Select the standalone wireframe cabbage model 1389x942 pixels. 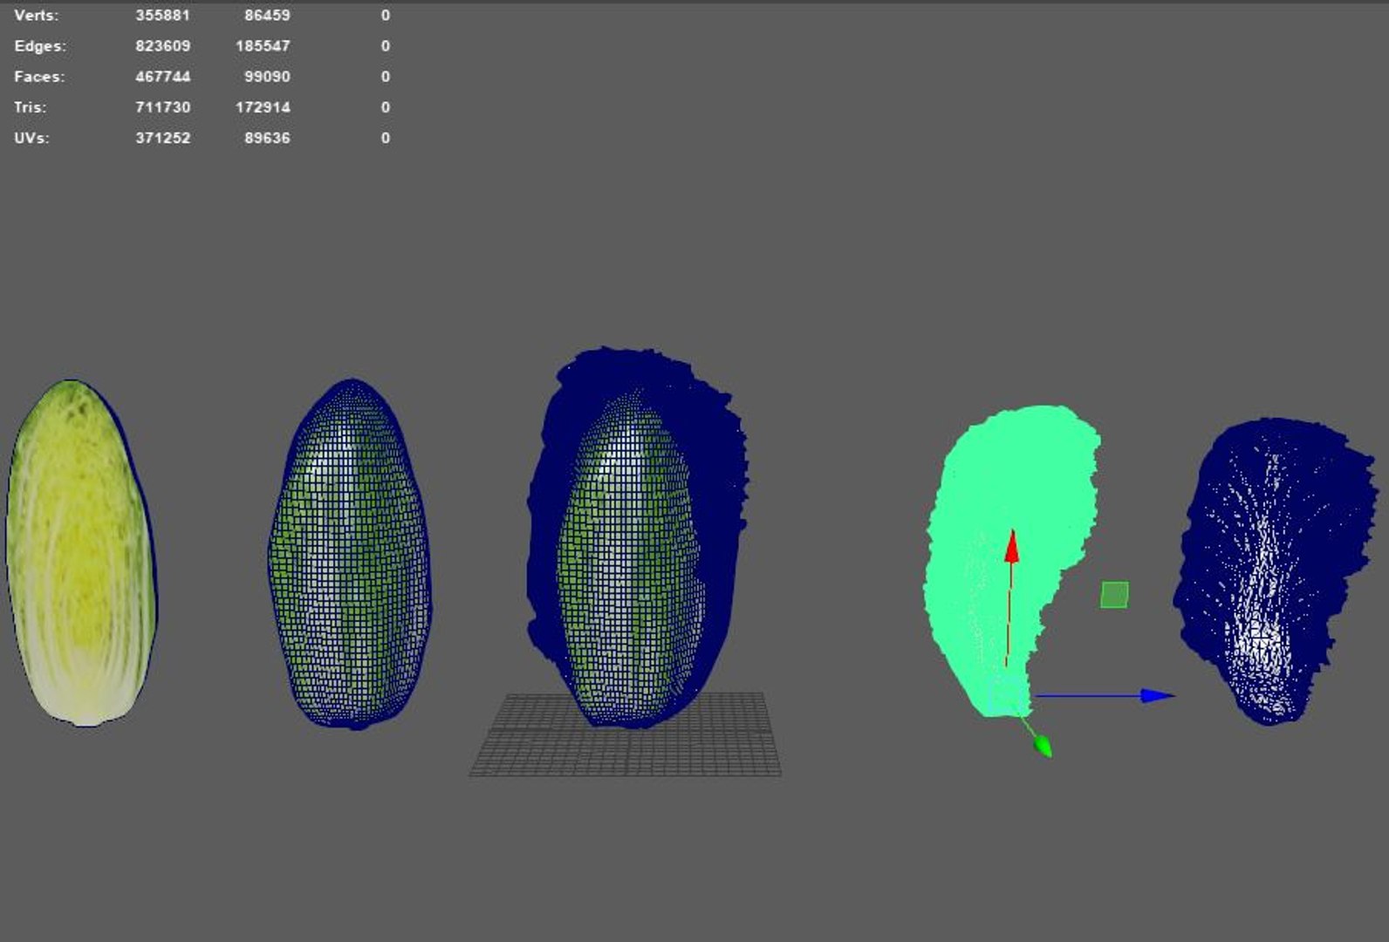pos(350,554)
